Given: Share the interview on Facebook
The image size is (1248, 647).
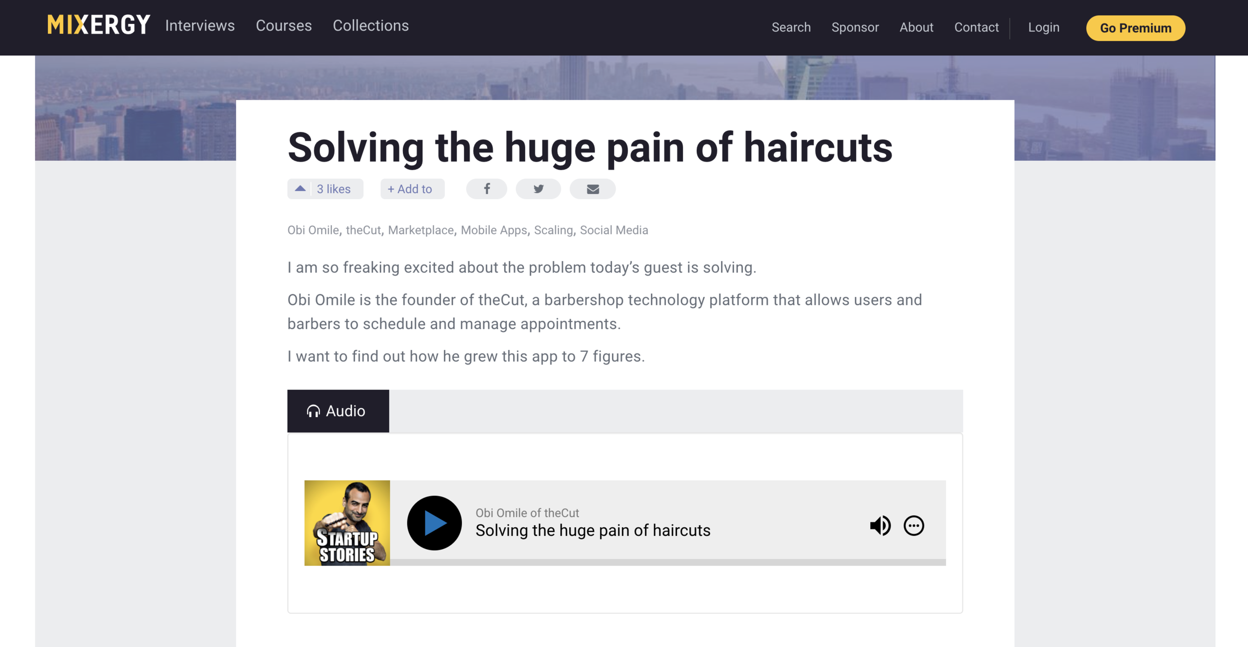Looking at the screenshot, I should [x=486, y=189].
